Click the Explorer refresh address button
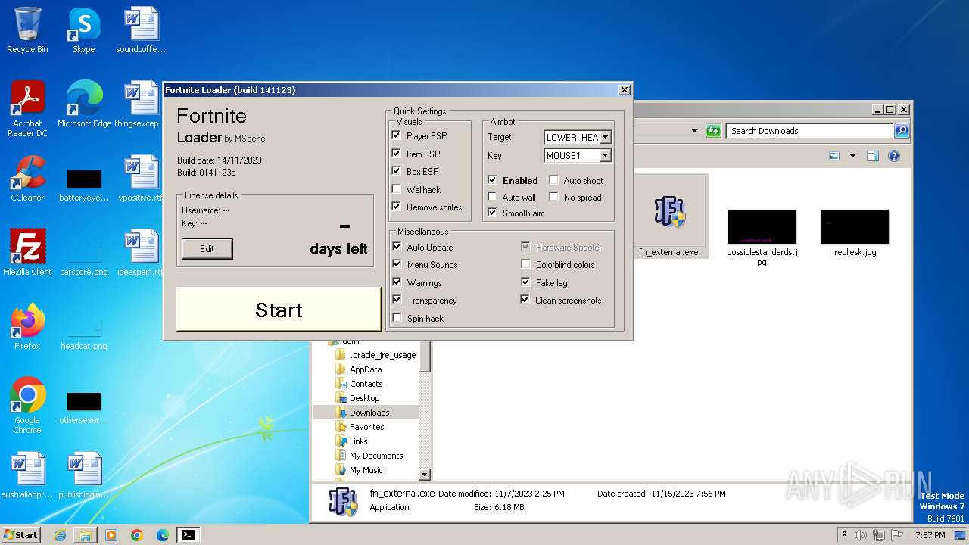The image size is (969, 545). (x=713, y=131)
